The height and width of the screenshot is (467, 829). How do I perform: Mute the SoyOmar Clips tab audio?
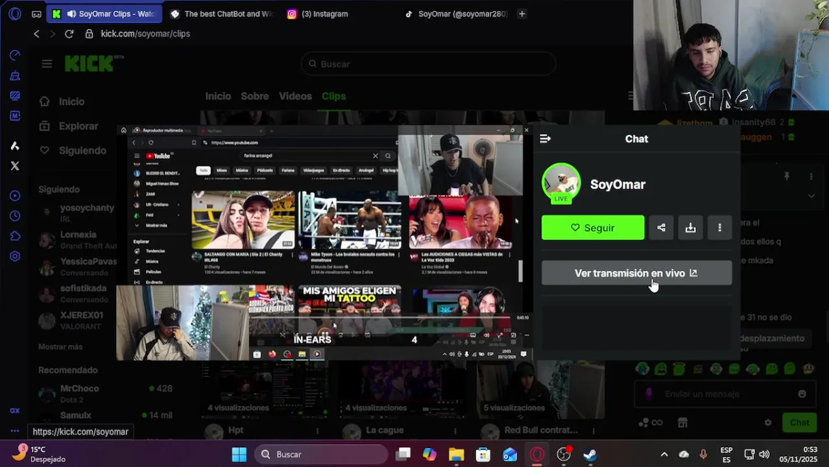71,14
